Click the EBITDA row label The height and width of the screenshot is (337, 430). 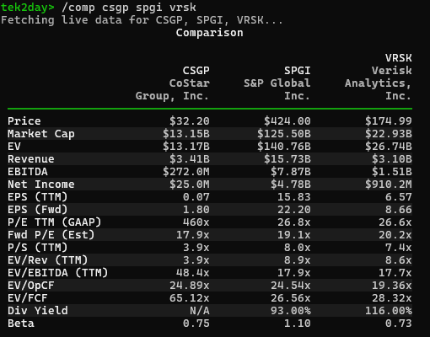coord(28,172)
